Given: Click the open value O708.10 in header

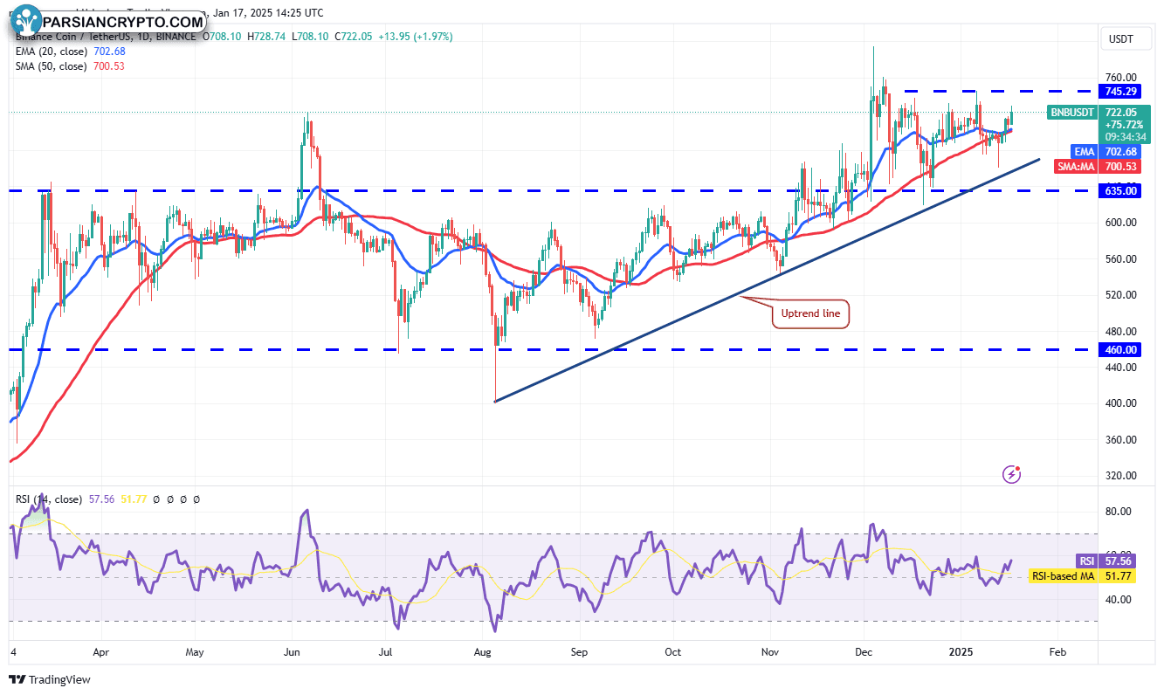Looking at the screenshot, I should 223,37.
